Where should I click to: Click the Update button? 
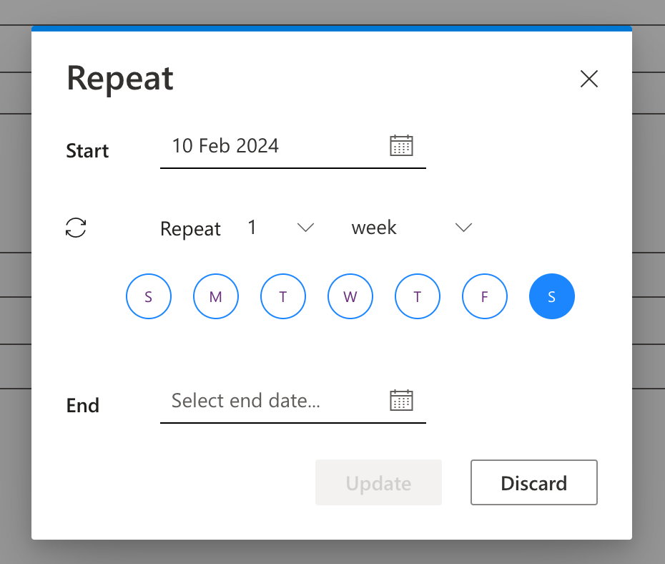tap(378, 482)
